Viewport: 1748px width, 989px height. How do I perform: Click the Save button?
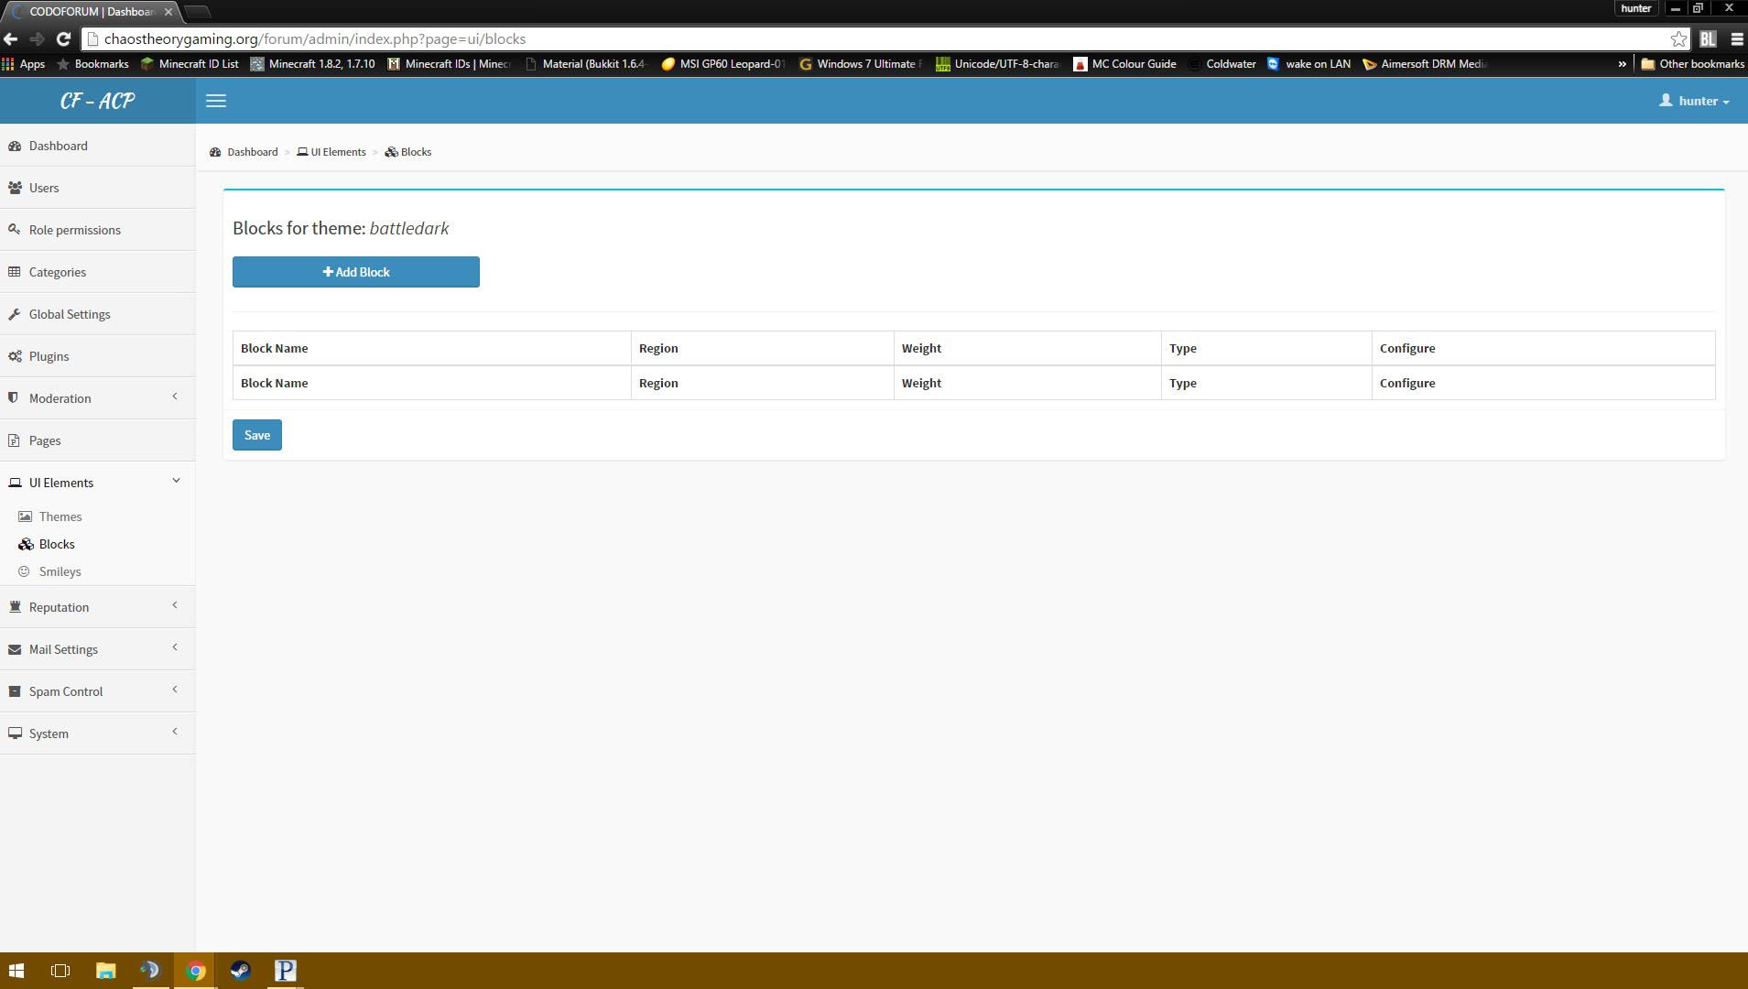257,435
